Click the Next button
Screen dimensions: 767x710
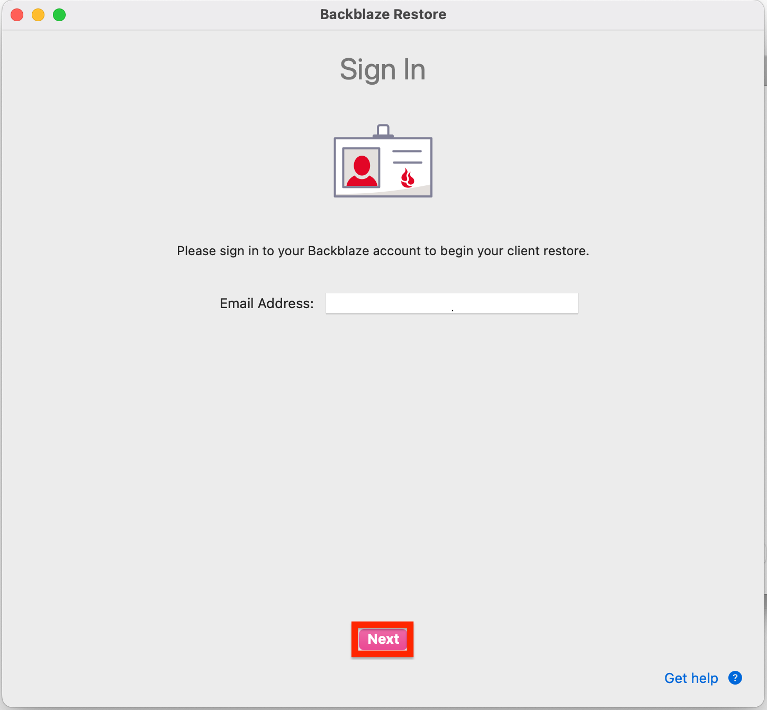pos(383,639)
